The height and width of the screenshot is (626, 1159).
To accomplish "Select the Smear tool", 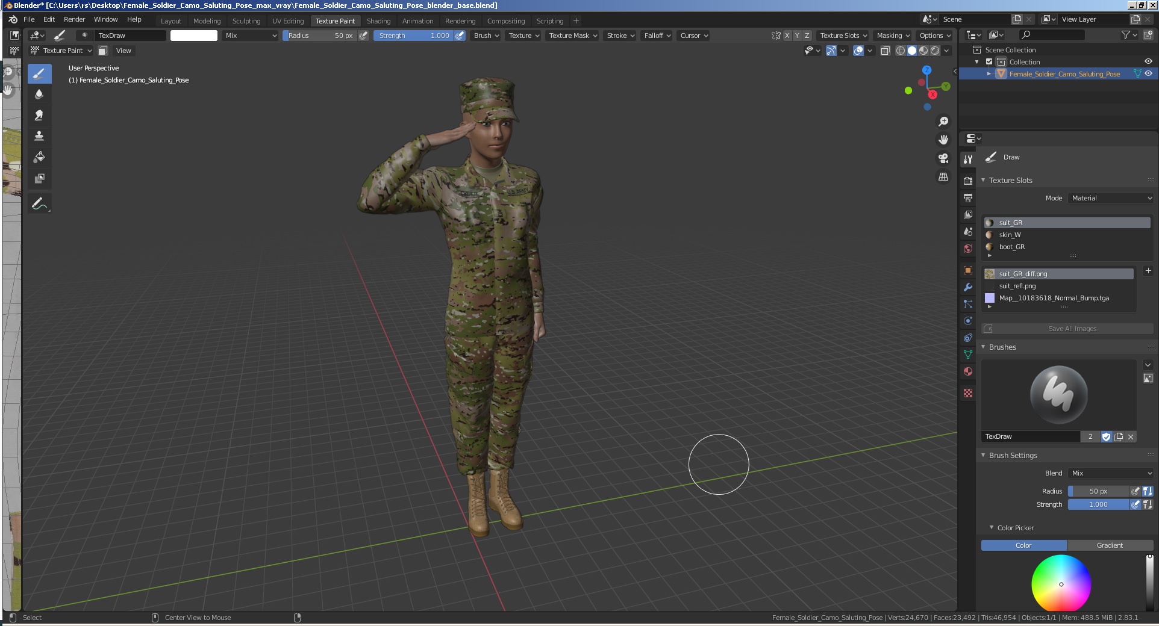I will click(x=39, y=116).
